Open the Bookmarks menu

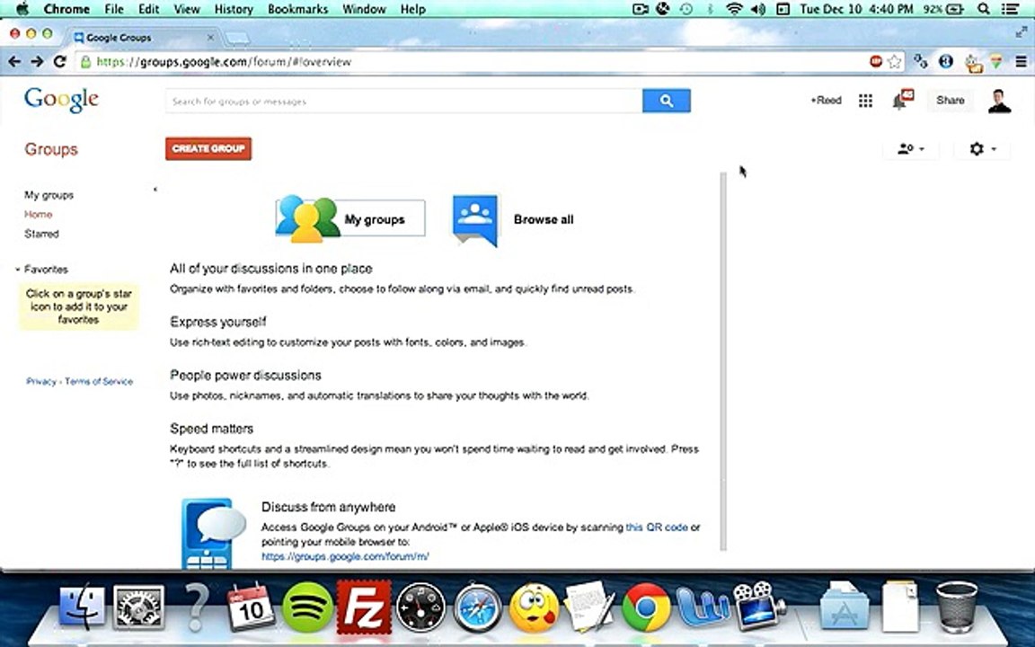pos(297,9)
